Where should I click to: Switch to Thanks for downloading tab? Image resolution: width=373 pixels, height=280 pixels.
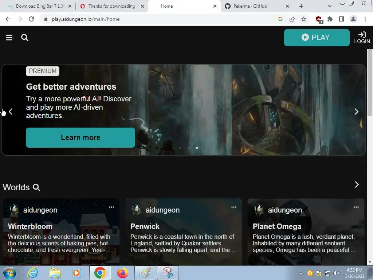tap(111, 6)
